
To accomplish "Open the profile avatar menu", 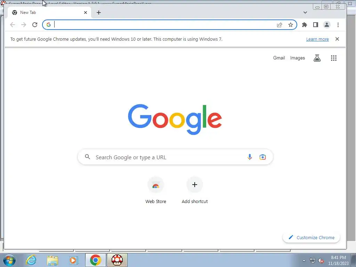I will click(327, 25).
